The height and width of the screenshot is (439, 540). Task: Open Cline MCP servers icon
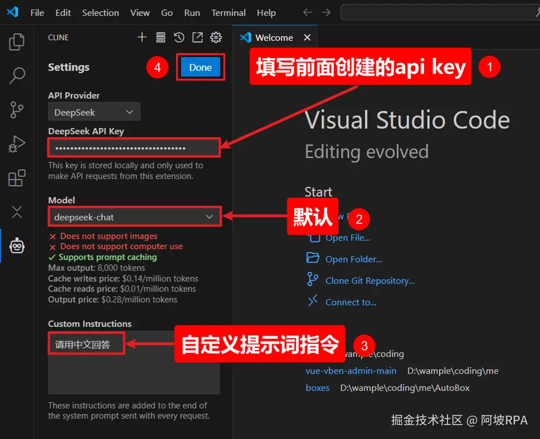(161, 37)
